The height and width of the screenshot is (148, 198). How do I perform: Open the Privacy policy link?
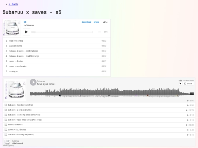(8, 145)
